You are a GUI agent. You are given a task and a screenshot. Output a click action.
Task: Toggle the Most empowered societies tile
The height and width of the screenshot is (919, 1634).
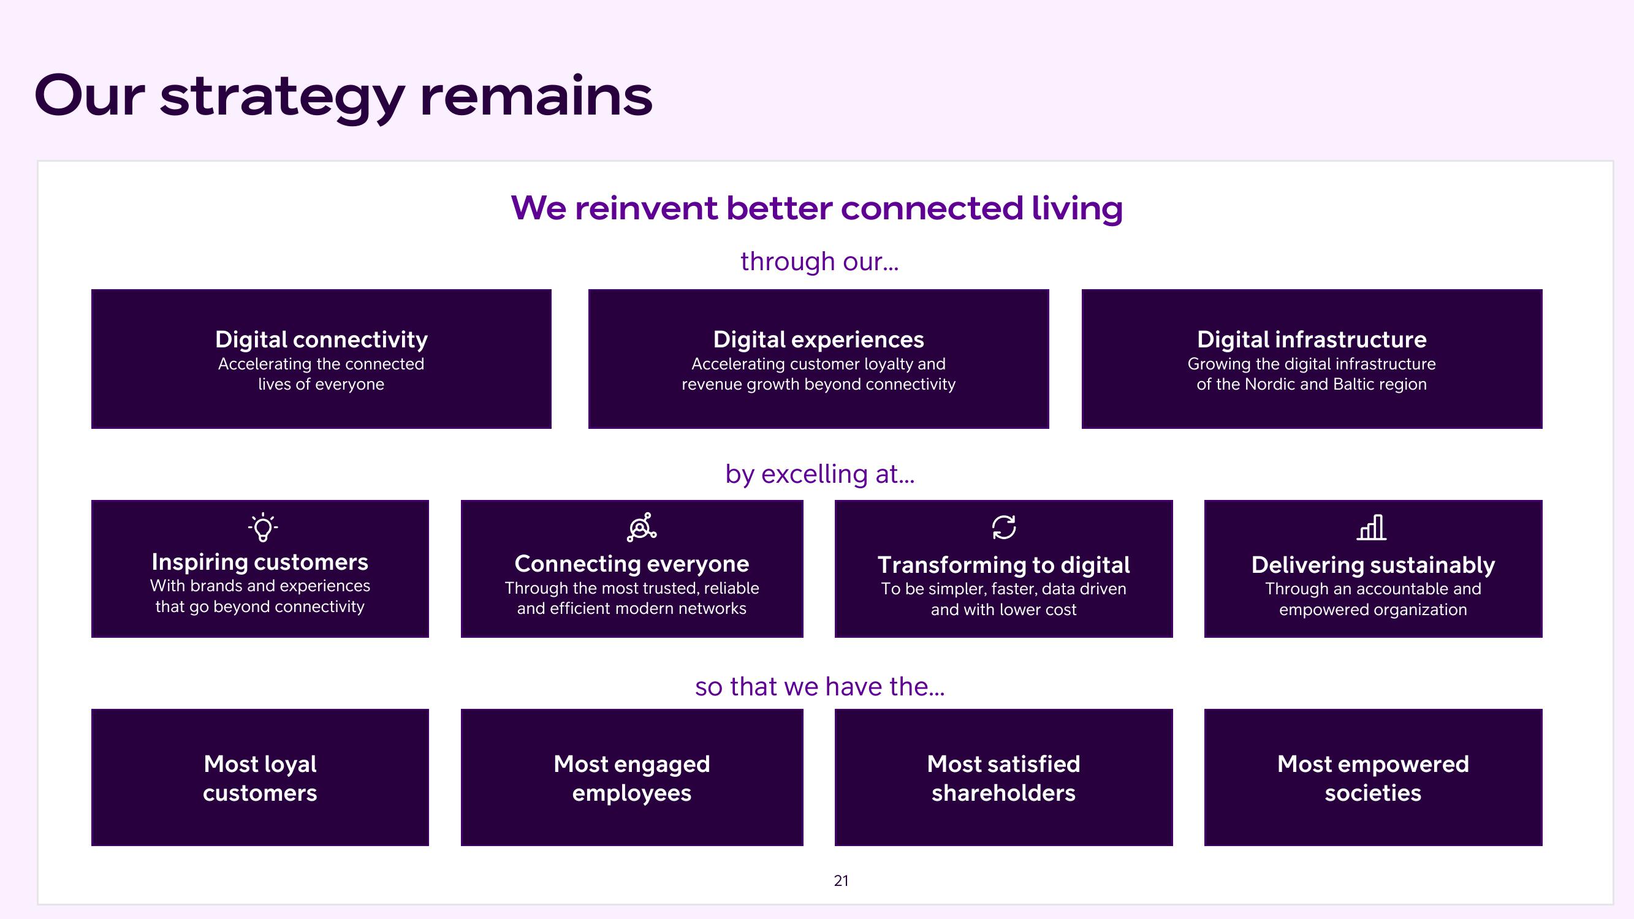coord(1374,787)
